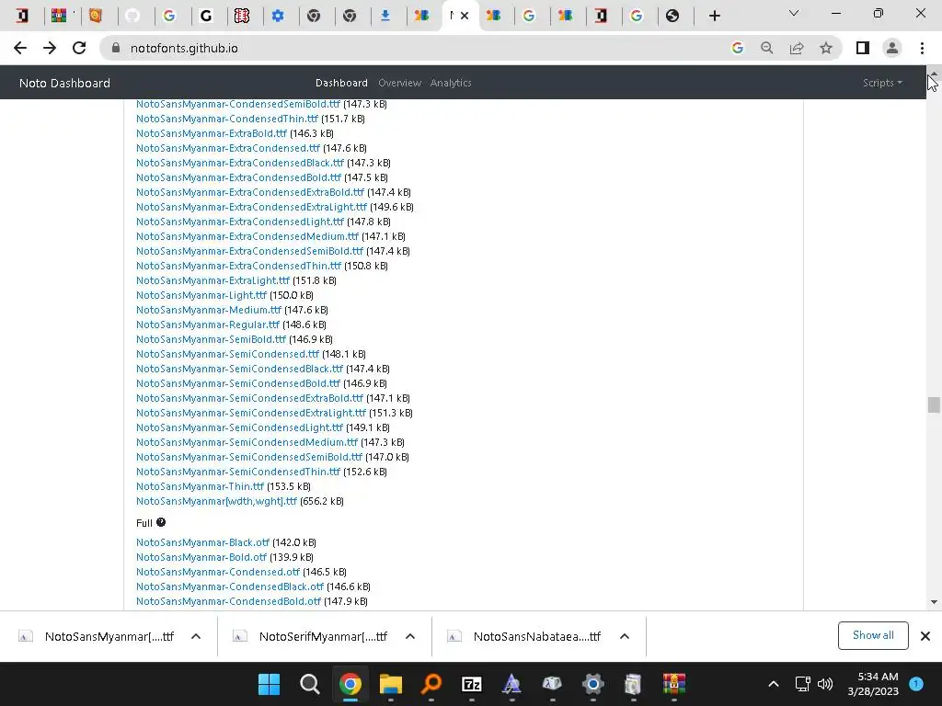
Task: Open a new browser tab with the plus button
Action: [x=714, y=16]
